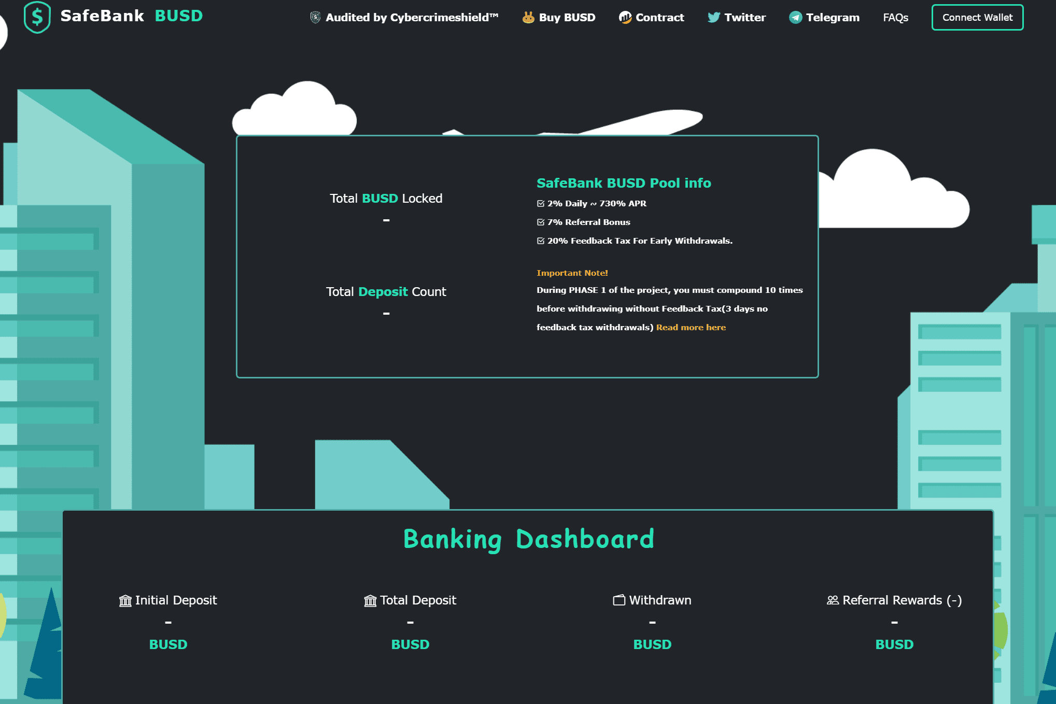The image size is (1056, 704).
Task: Click the SafeBank BUSD site title
Action: tap(132, 16)
